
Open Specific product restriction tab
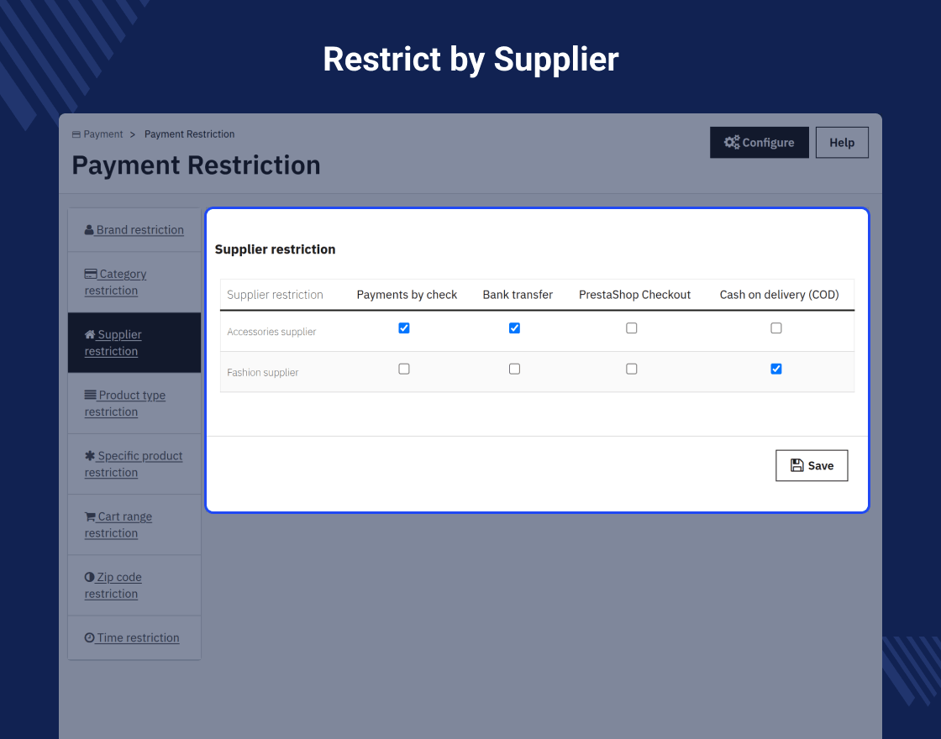[134, 464]
